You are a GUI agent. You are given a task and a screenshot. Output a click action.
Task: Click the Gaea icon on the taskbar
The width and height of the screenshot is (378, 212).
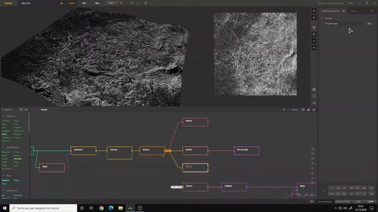[x=131, y=208]
